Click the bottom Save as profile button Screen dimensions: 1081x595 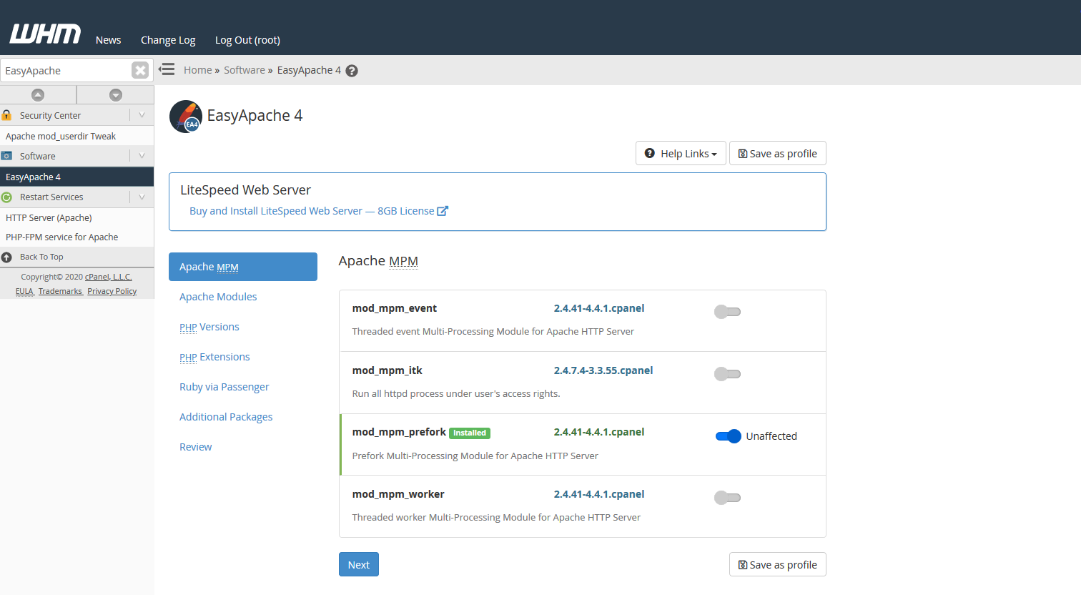pyautogui.click(x=778, y=564)
